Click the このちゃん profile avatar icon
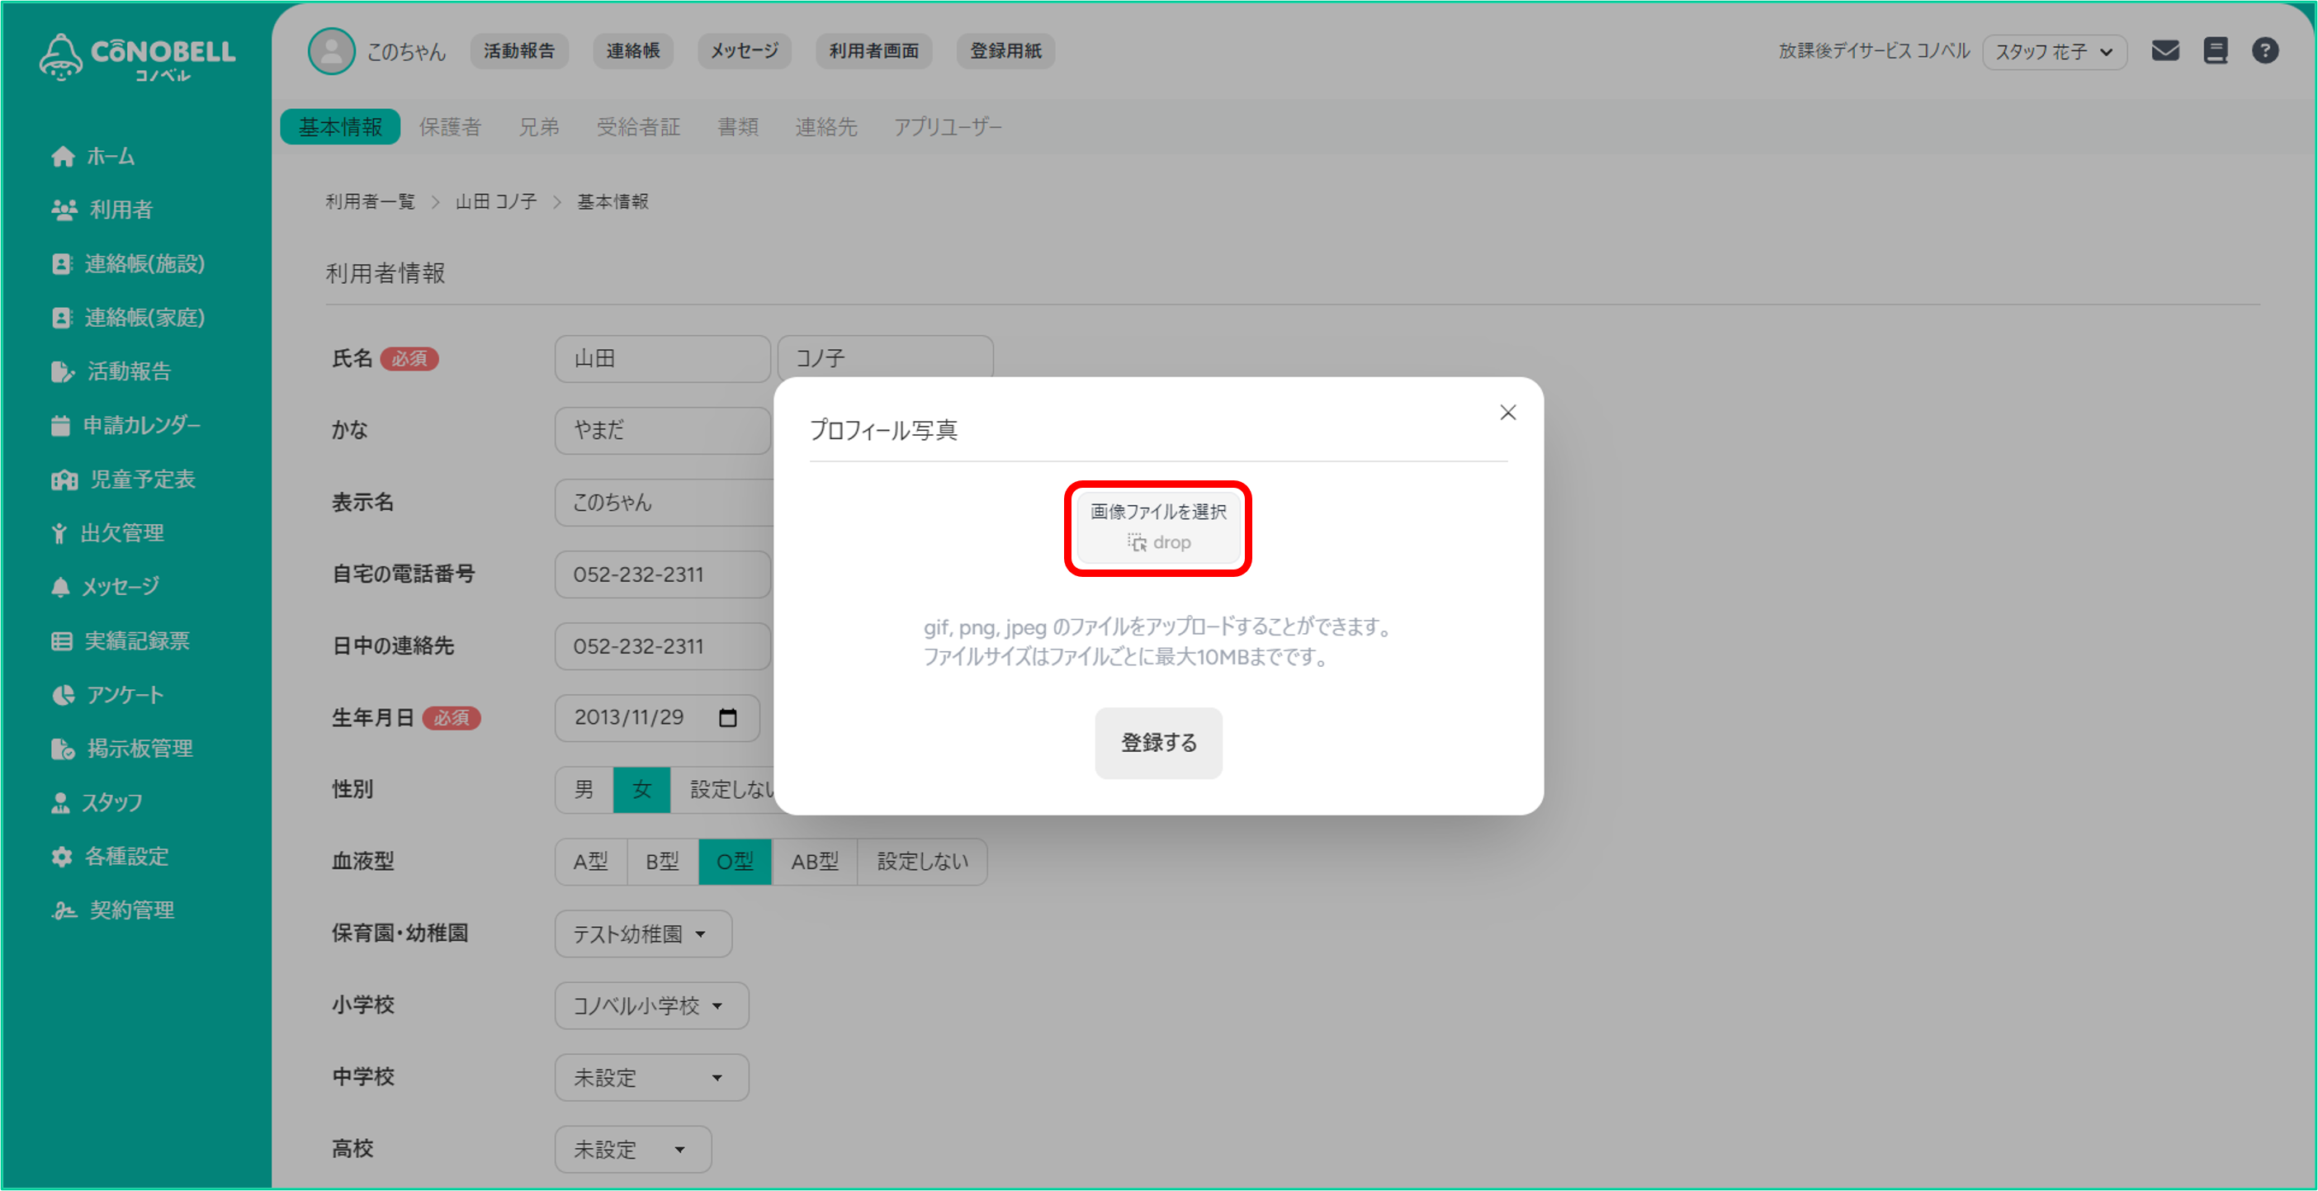Screen dimensions: 2318x1191 [331, 51]
